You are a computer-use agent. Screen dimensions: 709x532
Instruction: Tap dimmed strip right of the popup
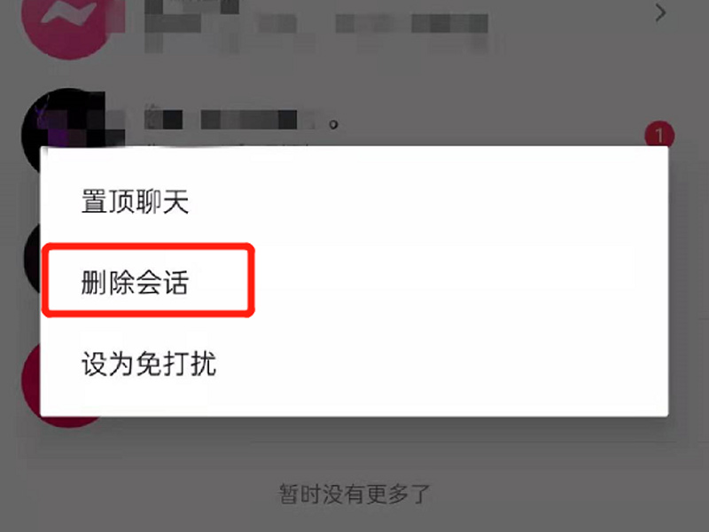pos(689,280)
